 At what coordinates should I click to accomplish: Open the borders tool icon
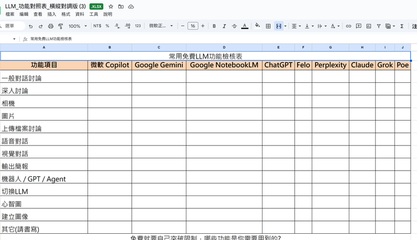click(x=268, y=26)
